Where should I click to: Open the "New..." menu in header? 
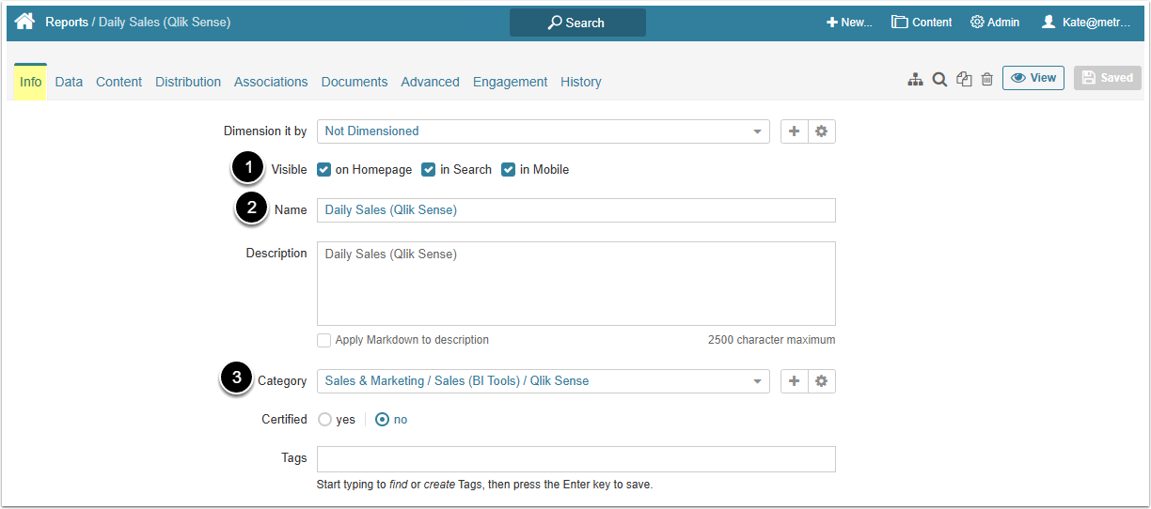click(849, 23)
